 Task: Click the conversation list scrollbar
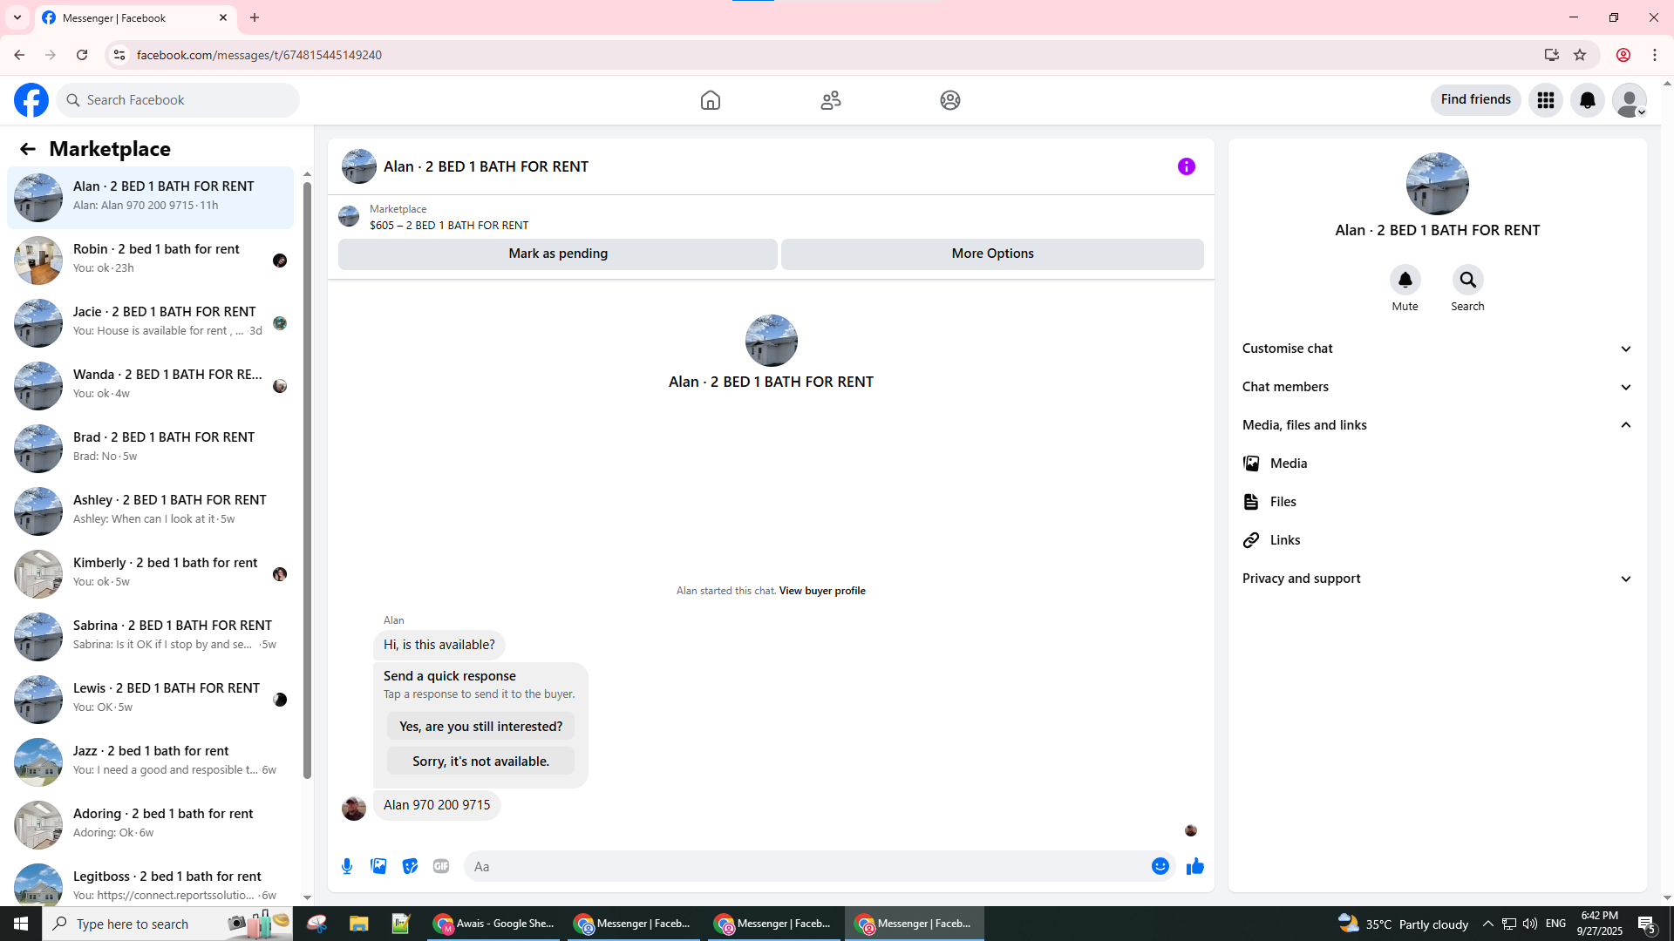pyautogui.click(x=307, y=479)
